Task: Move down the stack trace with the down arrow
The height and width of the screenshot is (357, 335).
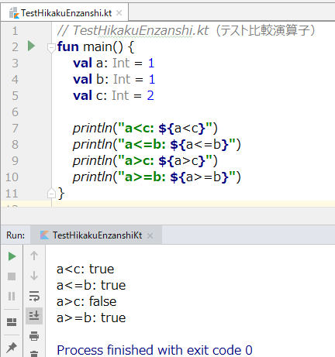Action: tap(34, 276)
